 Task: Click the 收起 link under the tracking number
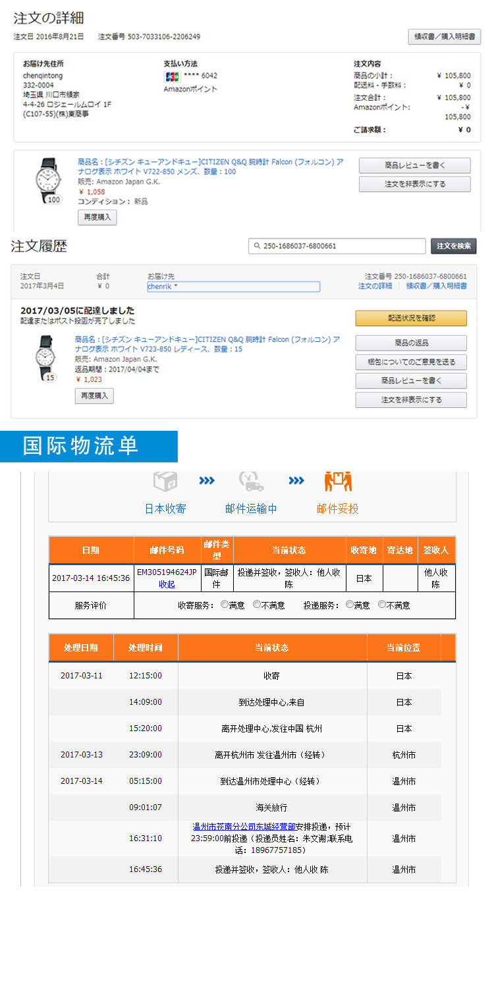[x=167, y=584]
